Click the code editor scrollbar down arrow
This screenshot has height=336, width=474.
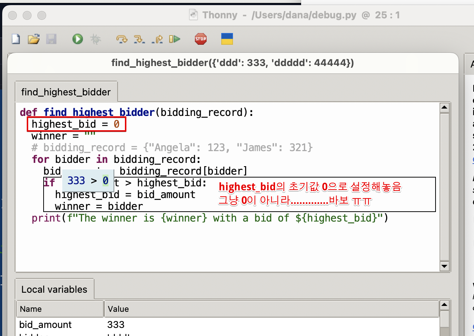coord(445,266)
